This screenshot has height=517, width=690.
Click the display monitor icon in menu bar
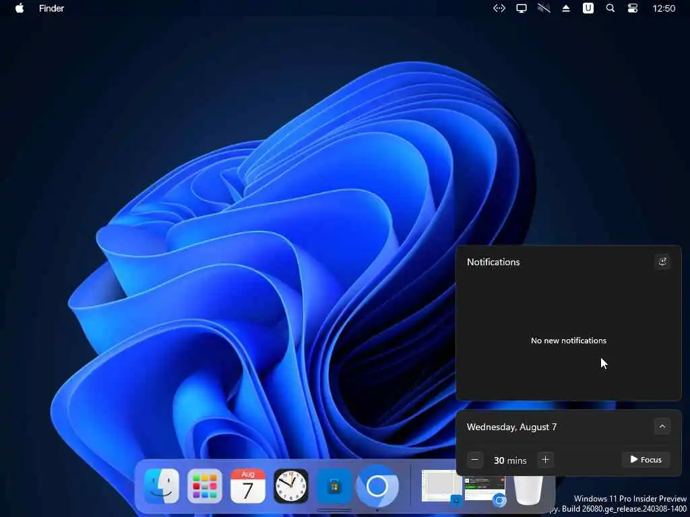(522, 8)
